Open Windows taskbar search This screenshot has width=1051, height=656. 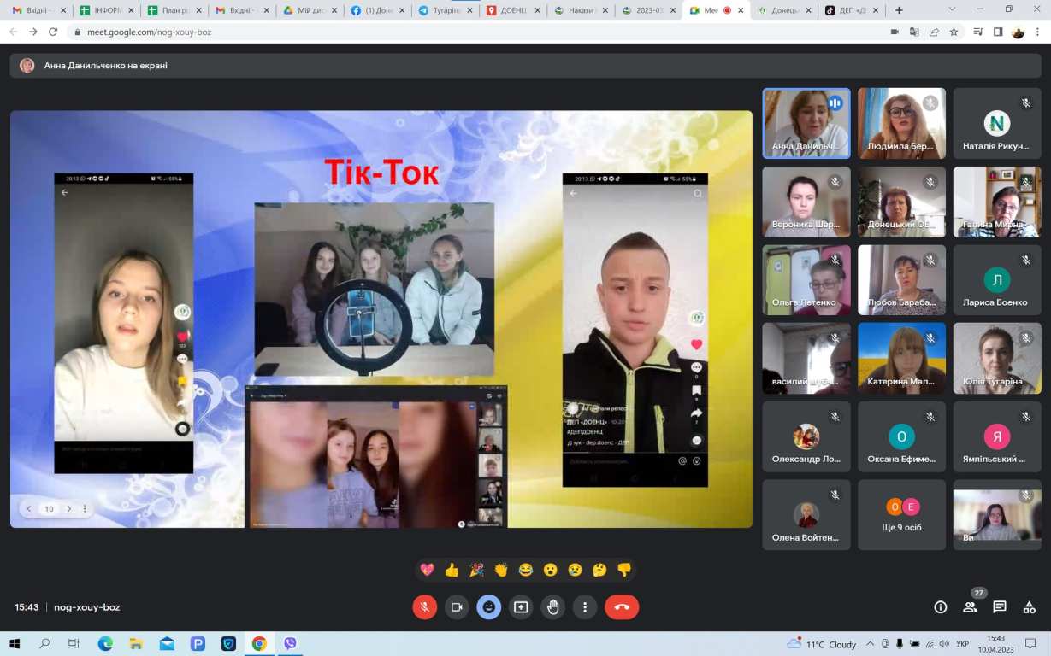[44, 643]
